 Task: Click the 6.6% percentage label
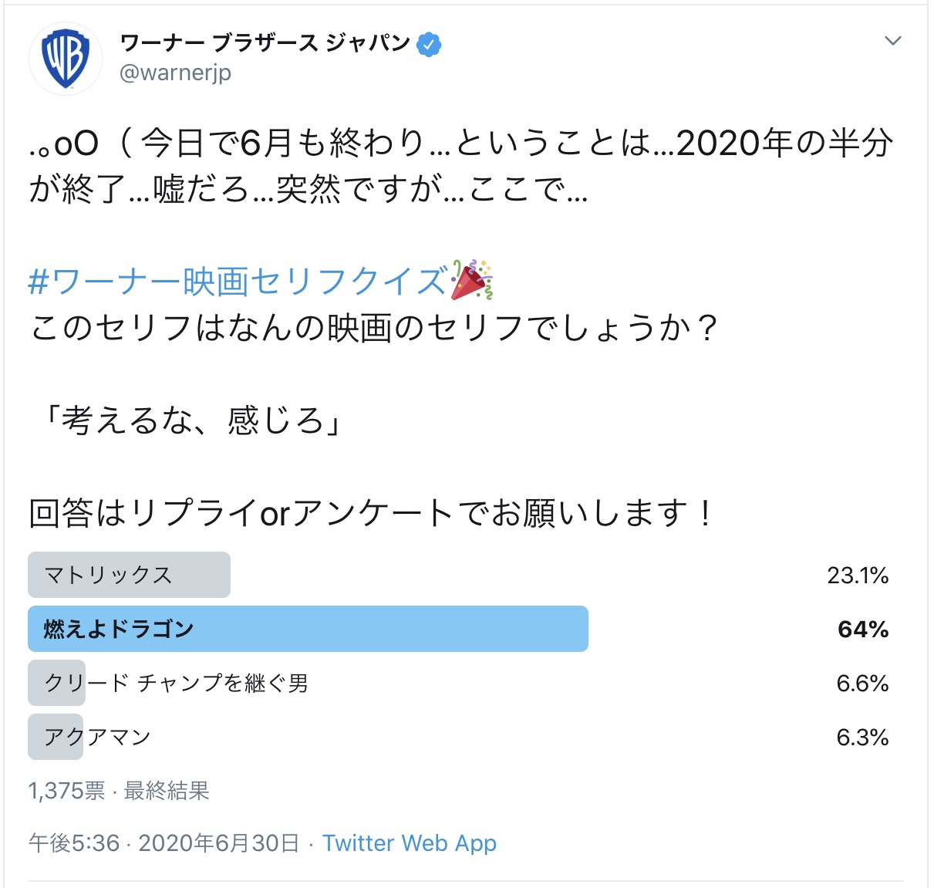coord(862,684)
